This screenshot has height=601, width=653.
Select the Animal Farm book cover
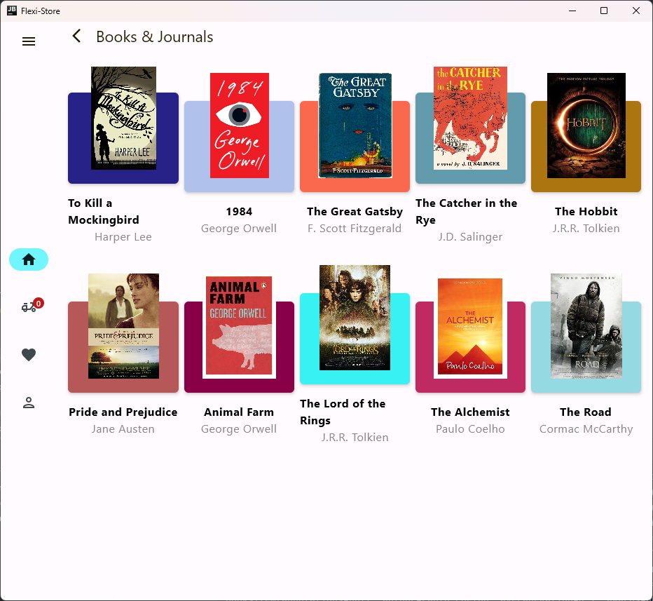click(239, 327)
